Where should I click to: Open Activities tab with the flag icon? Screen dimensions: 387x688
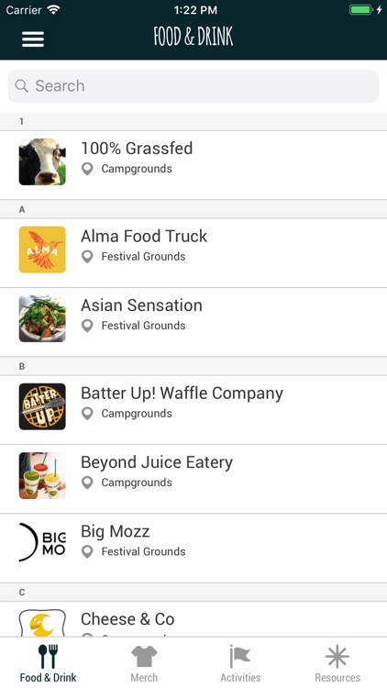coord(240,663)
